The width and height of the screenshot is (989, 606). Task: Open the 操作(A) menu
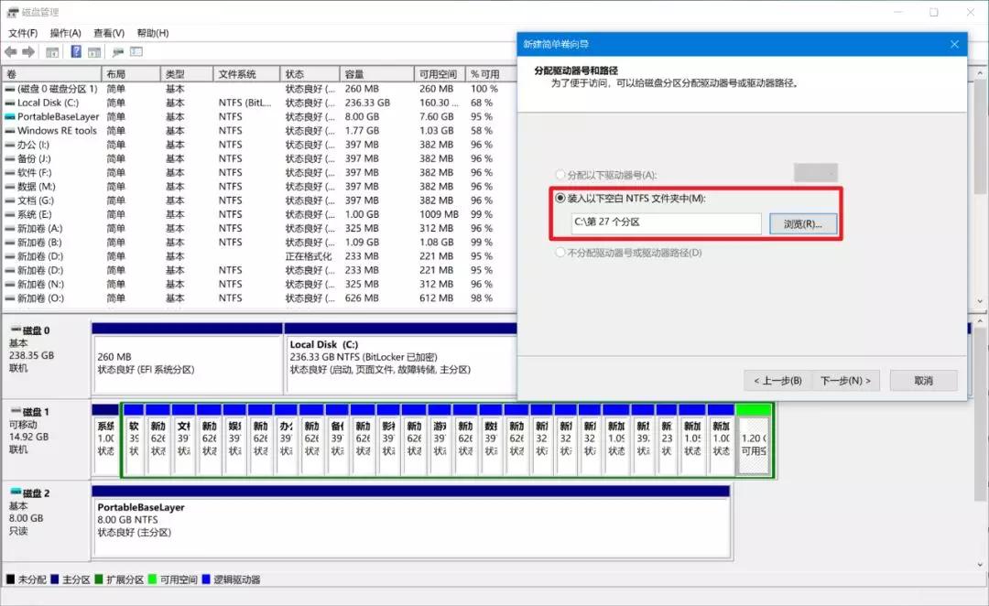pos(66,33)
